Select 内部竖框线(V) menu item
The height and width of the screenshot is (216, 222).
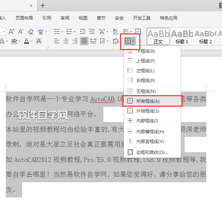tap(152, 141)
